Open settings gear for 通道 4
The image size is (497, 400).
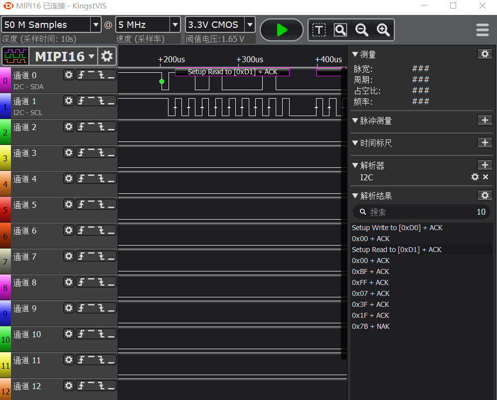pyautogui.click(x=69, y=179)
